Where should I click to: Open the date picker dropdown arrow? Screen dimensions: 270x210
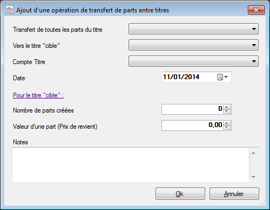(x=226, y=77)
